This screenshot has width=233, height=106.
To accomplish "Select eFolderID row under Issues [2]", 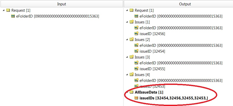I will click(181, 46).
